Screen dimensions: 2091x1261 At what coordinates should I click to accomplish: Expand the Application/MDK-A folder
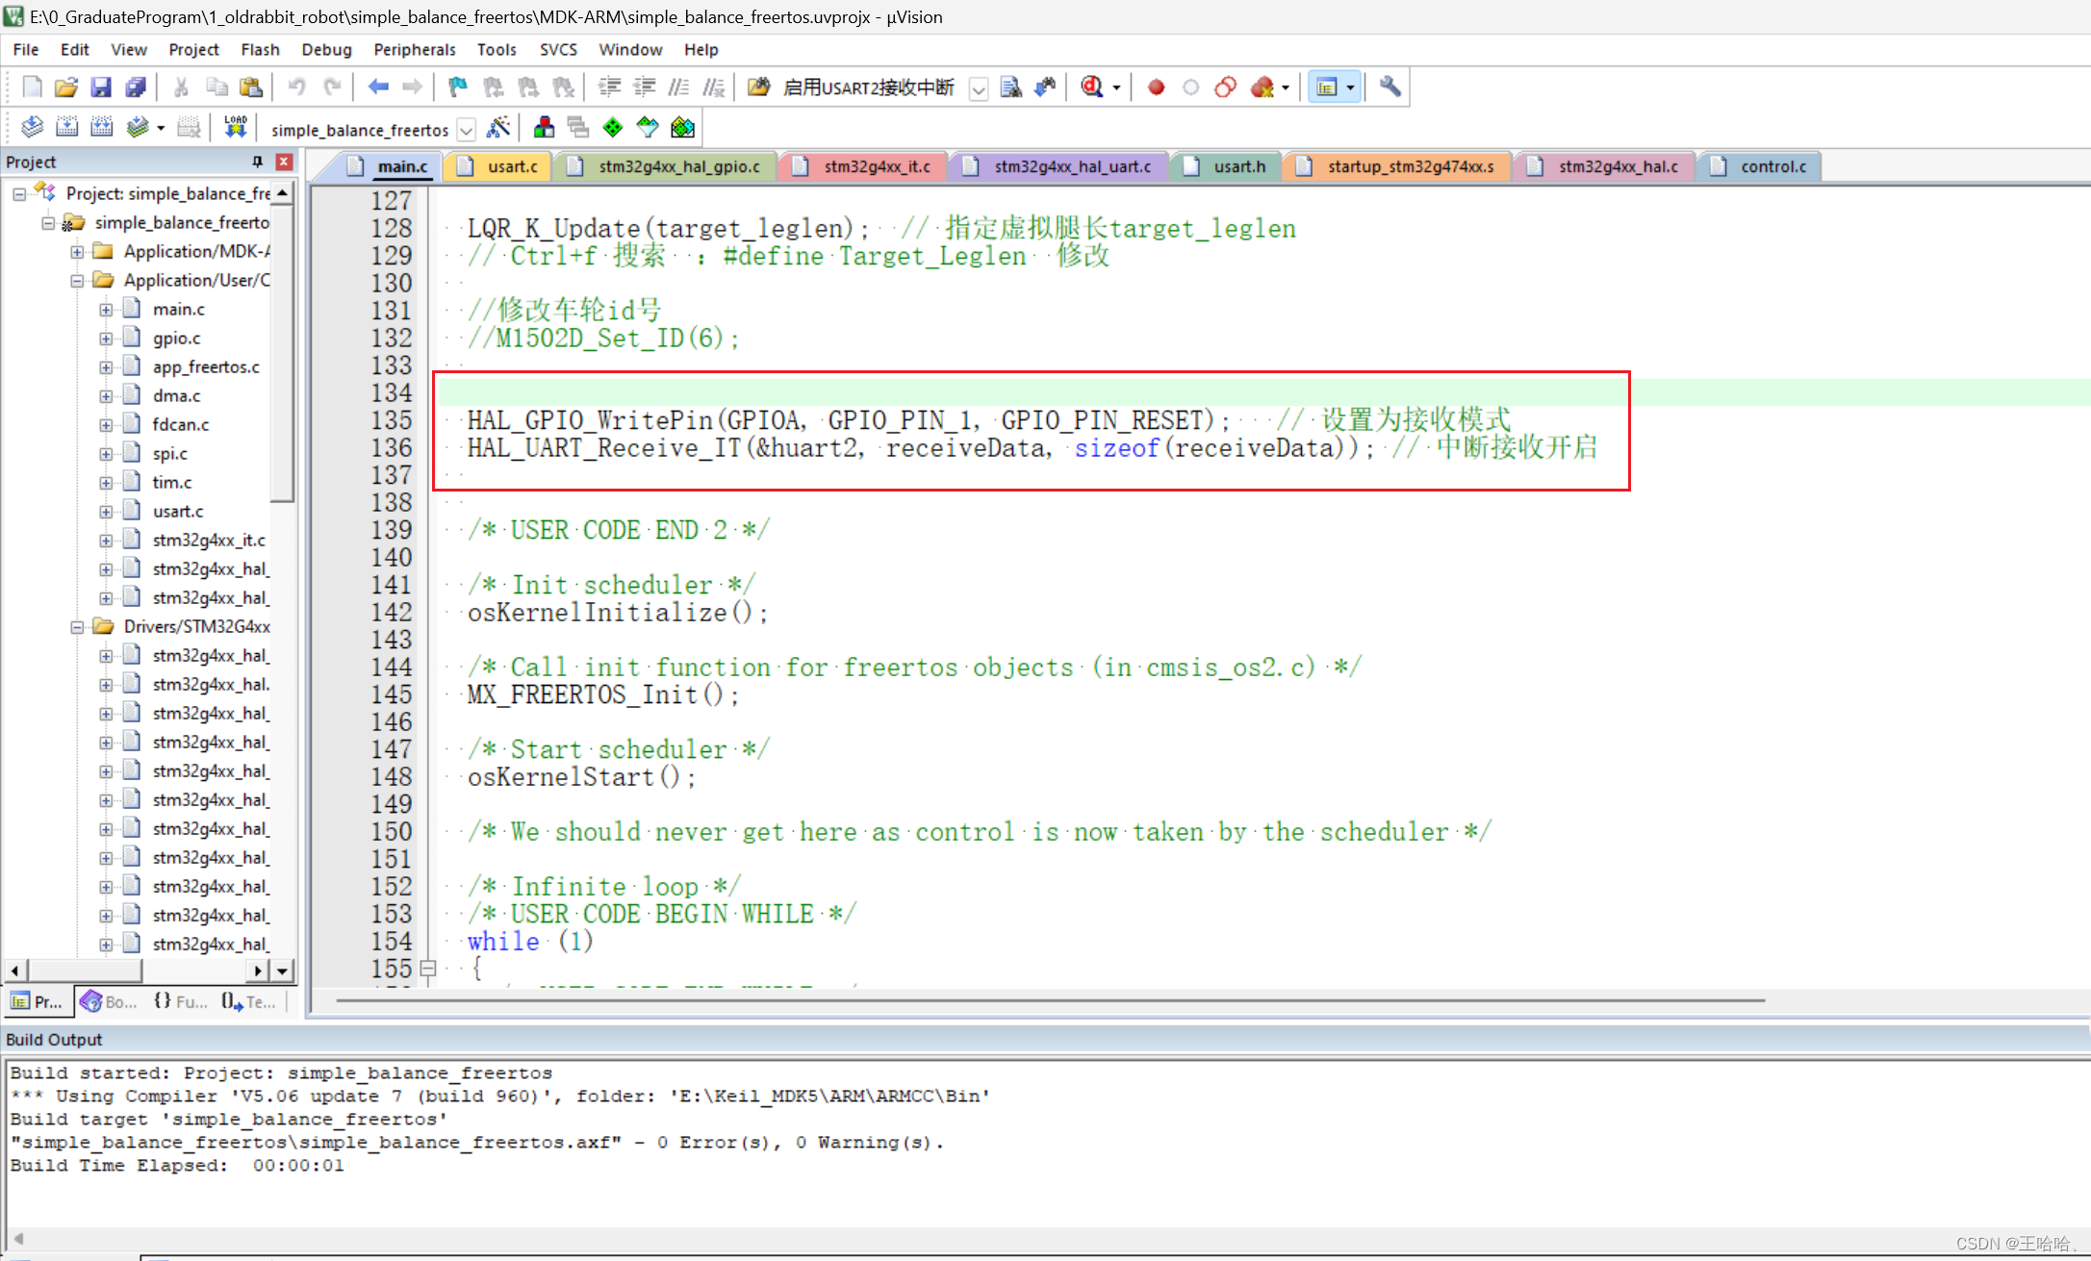(x=77, y=252)
